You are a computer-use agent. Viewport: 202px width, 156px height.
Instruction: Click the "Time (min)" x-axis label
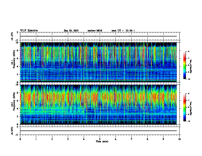[x=102, y=141]
